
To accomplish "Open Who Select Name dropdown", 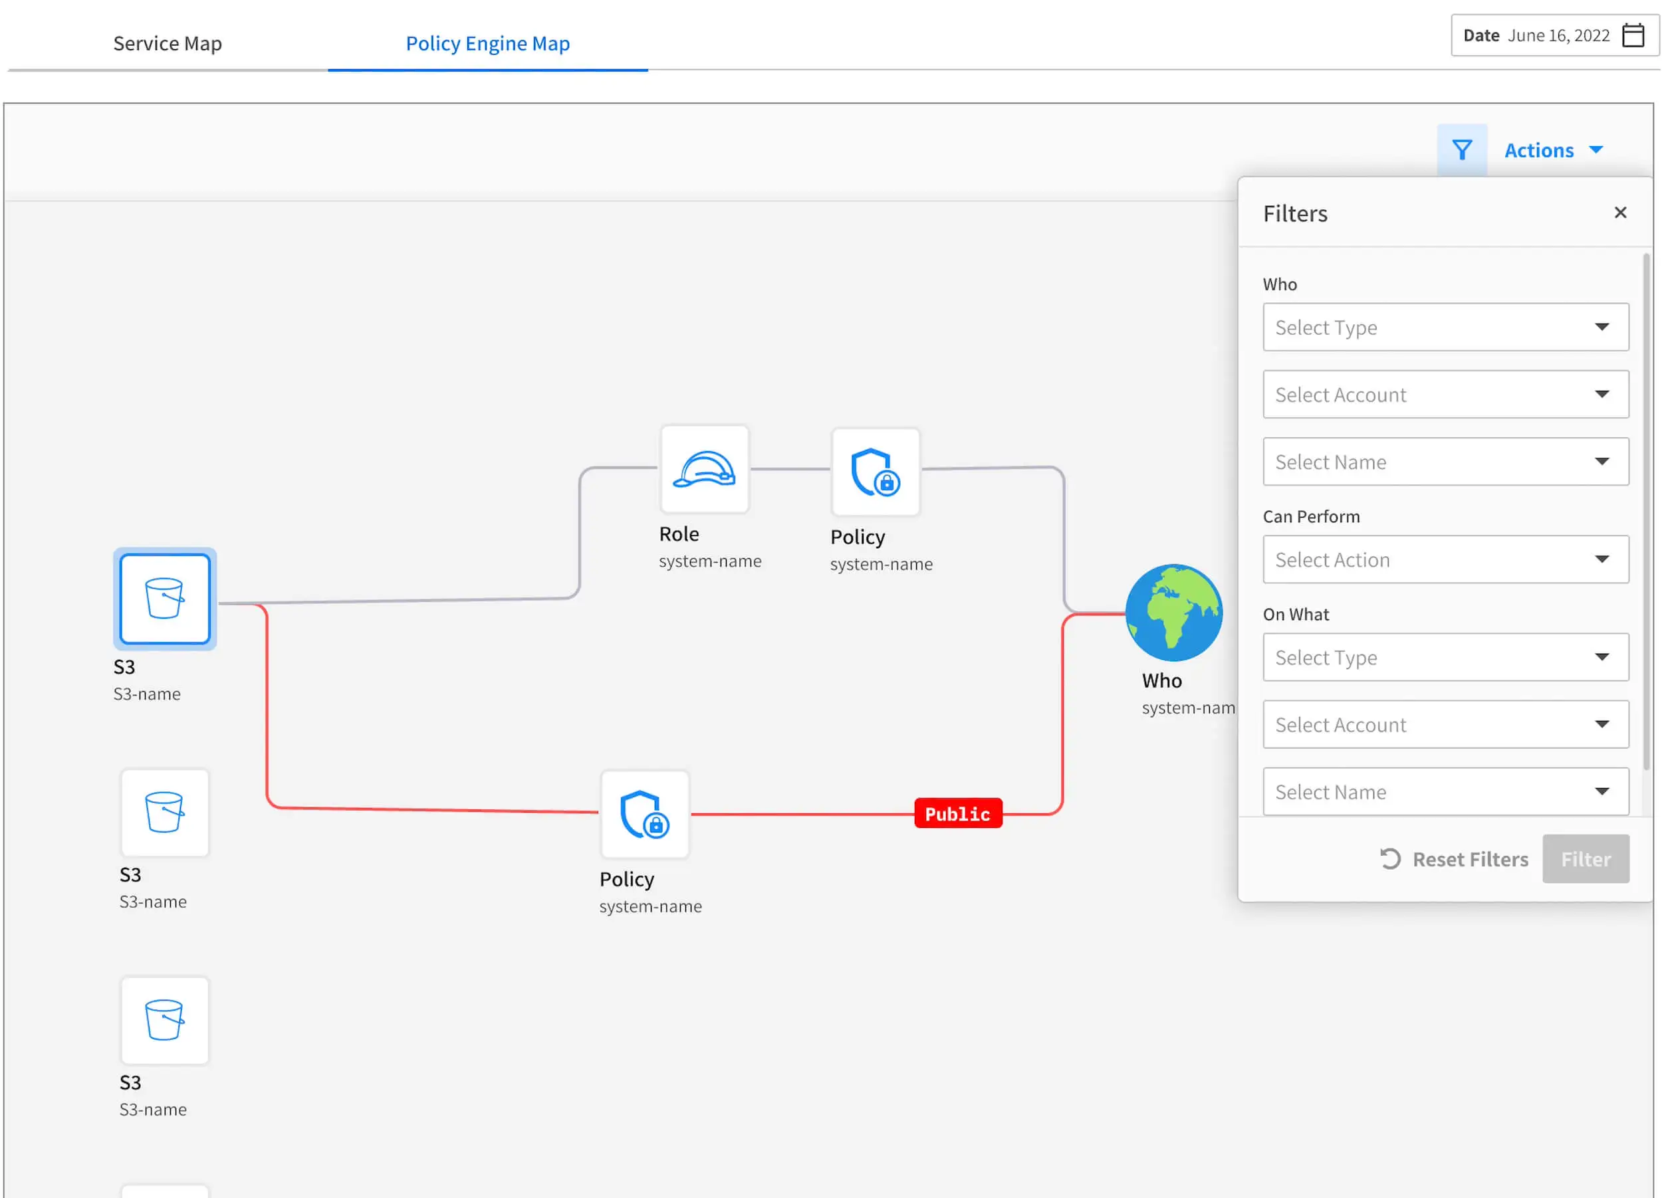I will (x=1446, y=462).
